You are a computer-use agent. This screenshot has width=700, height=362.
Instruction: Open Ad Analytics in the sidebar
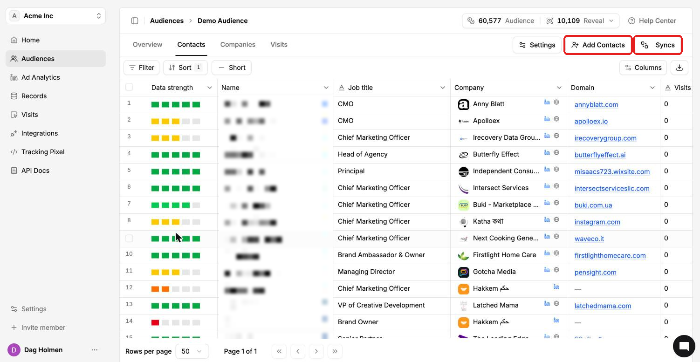[x=56, y=77]
